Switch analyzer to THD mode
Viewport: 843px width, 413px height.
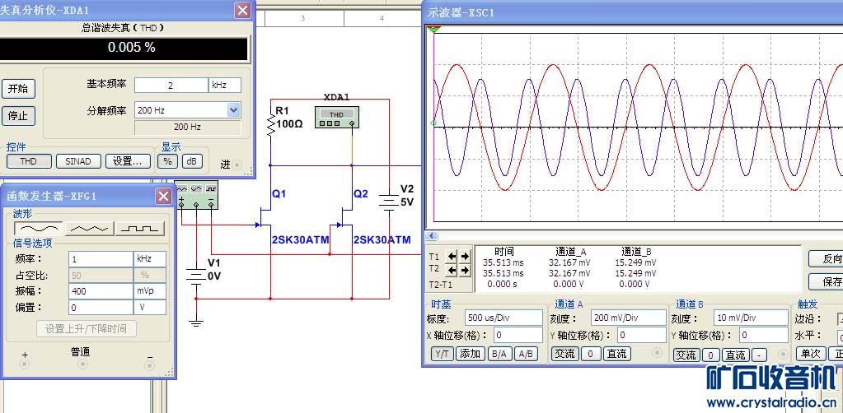29,161
